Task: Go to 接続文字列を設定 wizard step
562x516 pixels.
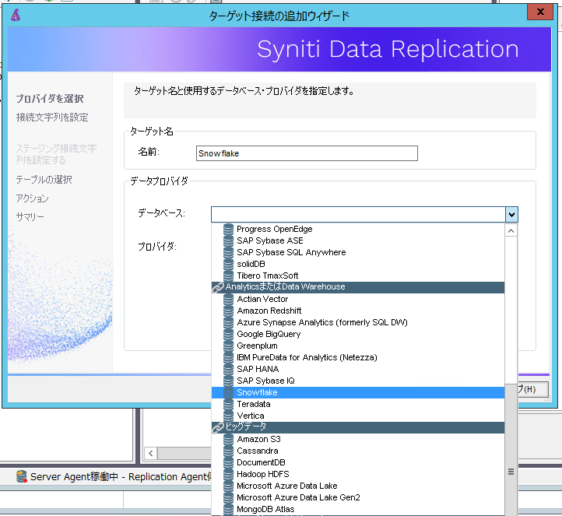Action: click(52, 118)
